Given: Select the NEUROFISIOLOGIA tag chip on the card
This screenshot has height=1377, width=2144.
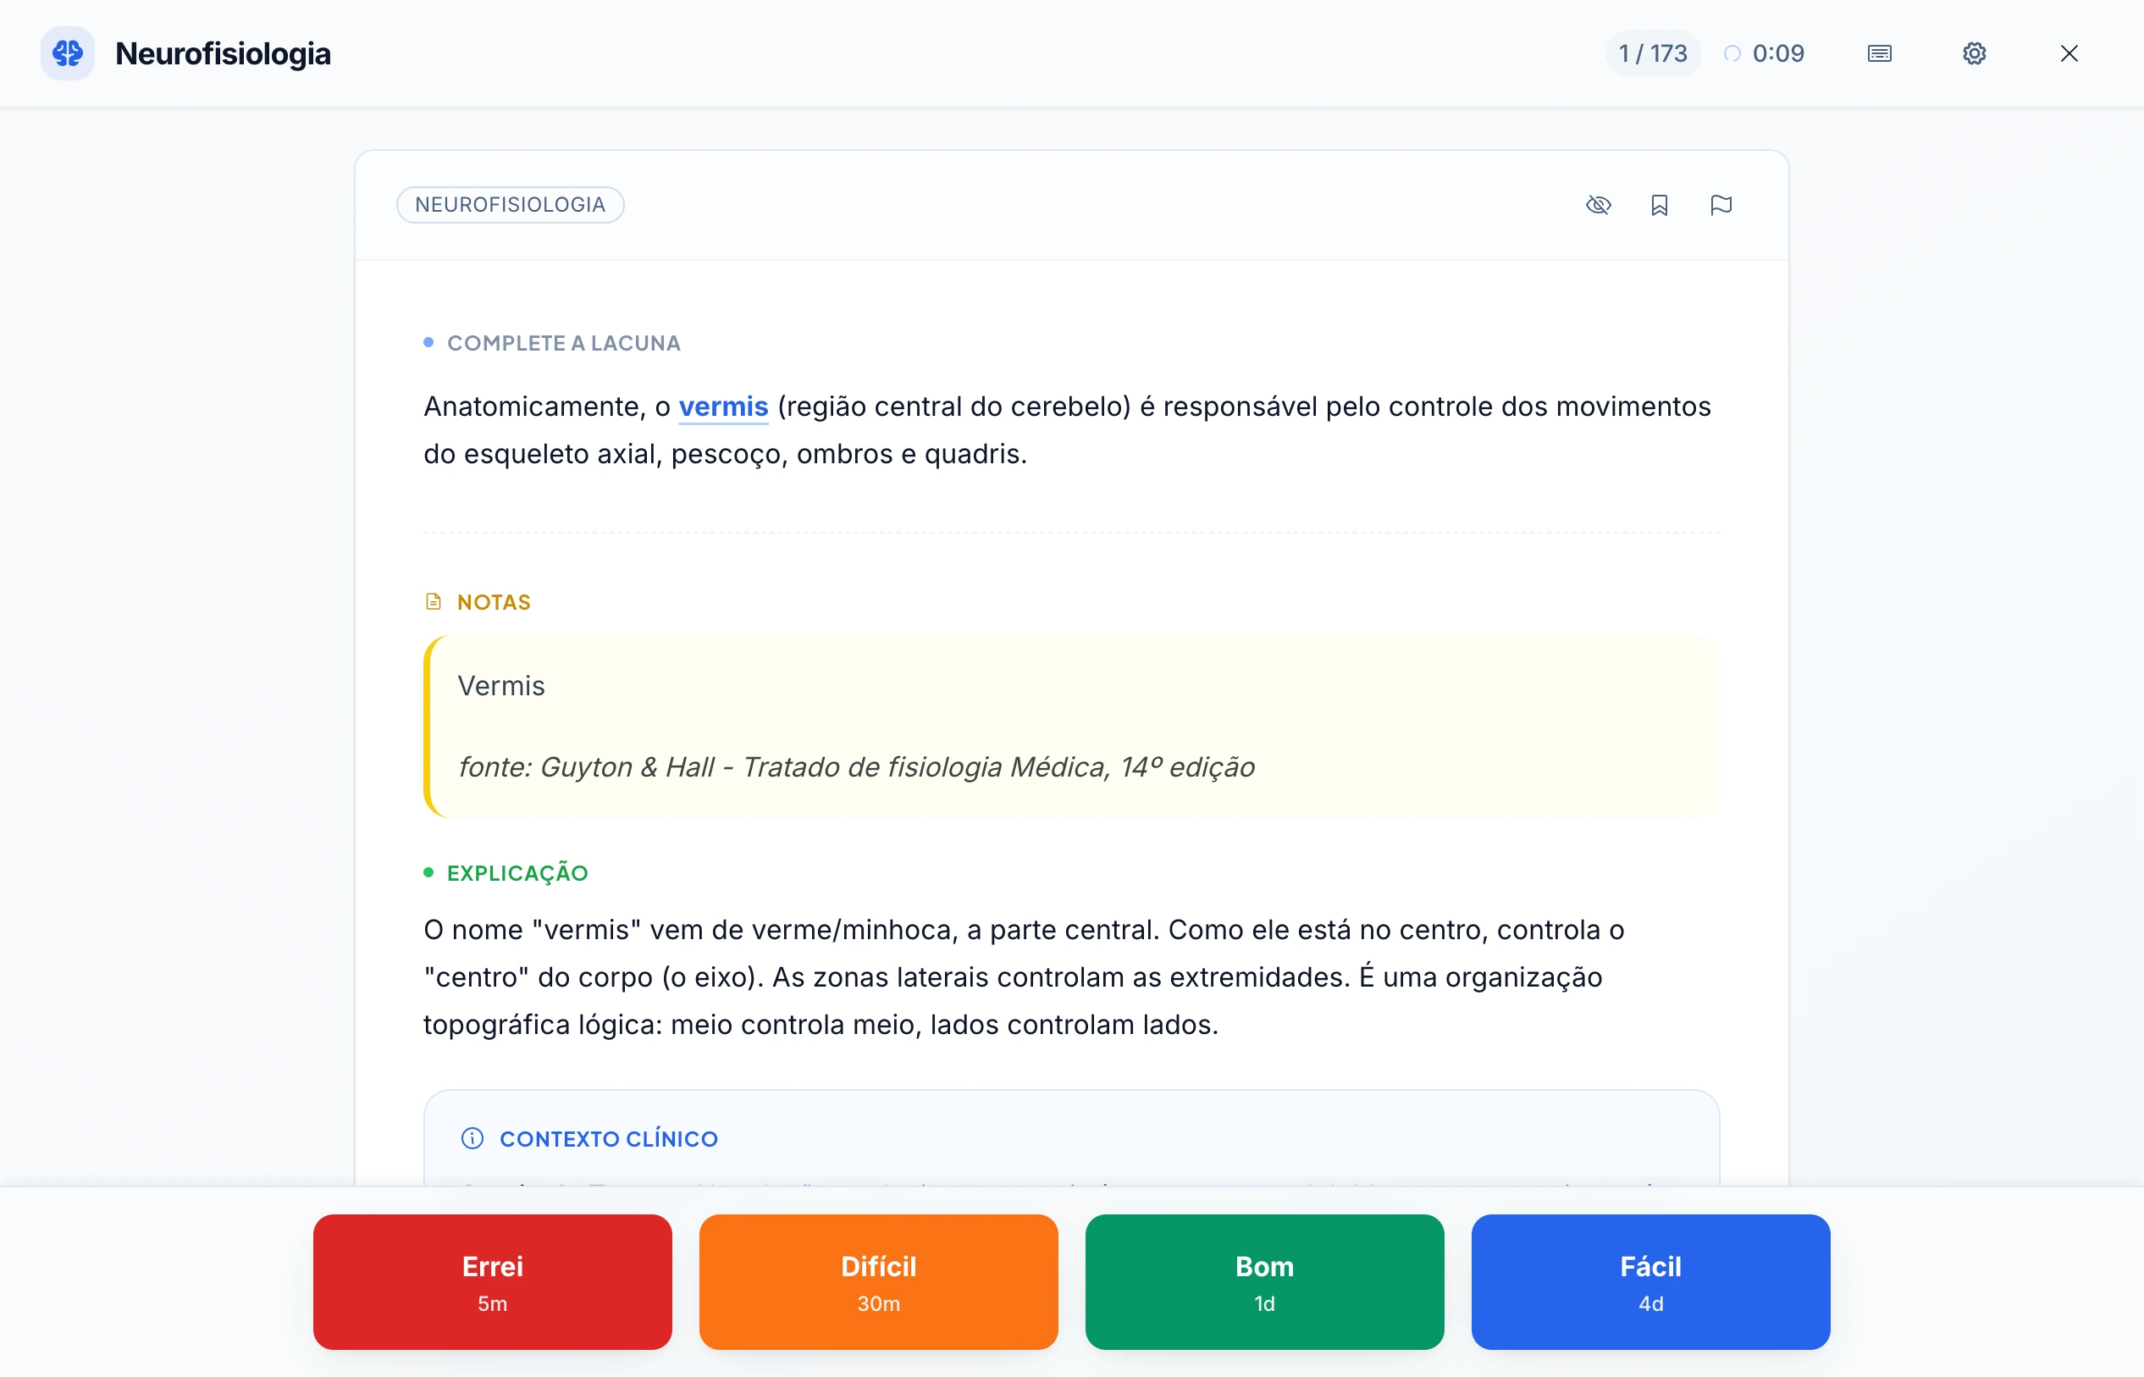Looking at the screenshot, I should [x=511, y=205].
